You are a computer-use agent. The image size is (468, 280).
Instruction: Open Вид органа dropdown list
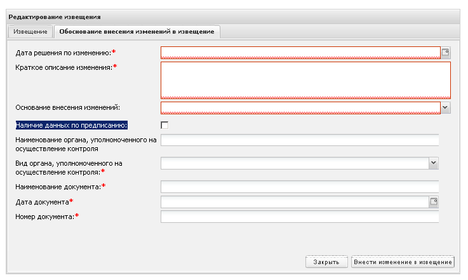tap(434, 163)
